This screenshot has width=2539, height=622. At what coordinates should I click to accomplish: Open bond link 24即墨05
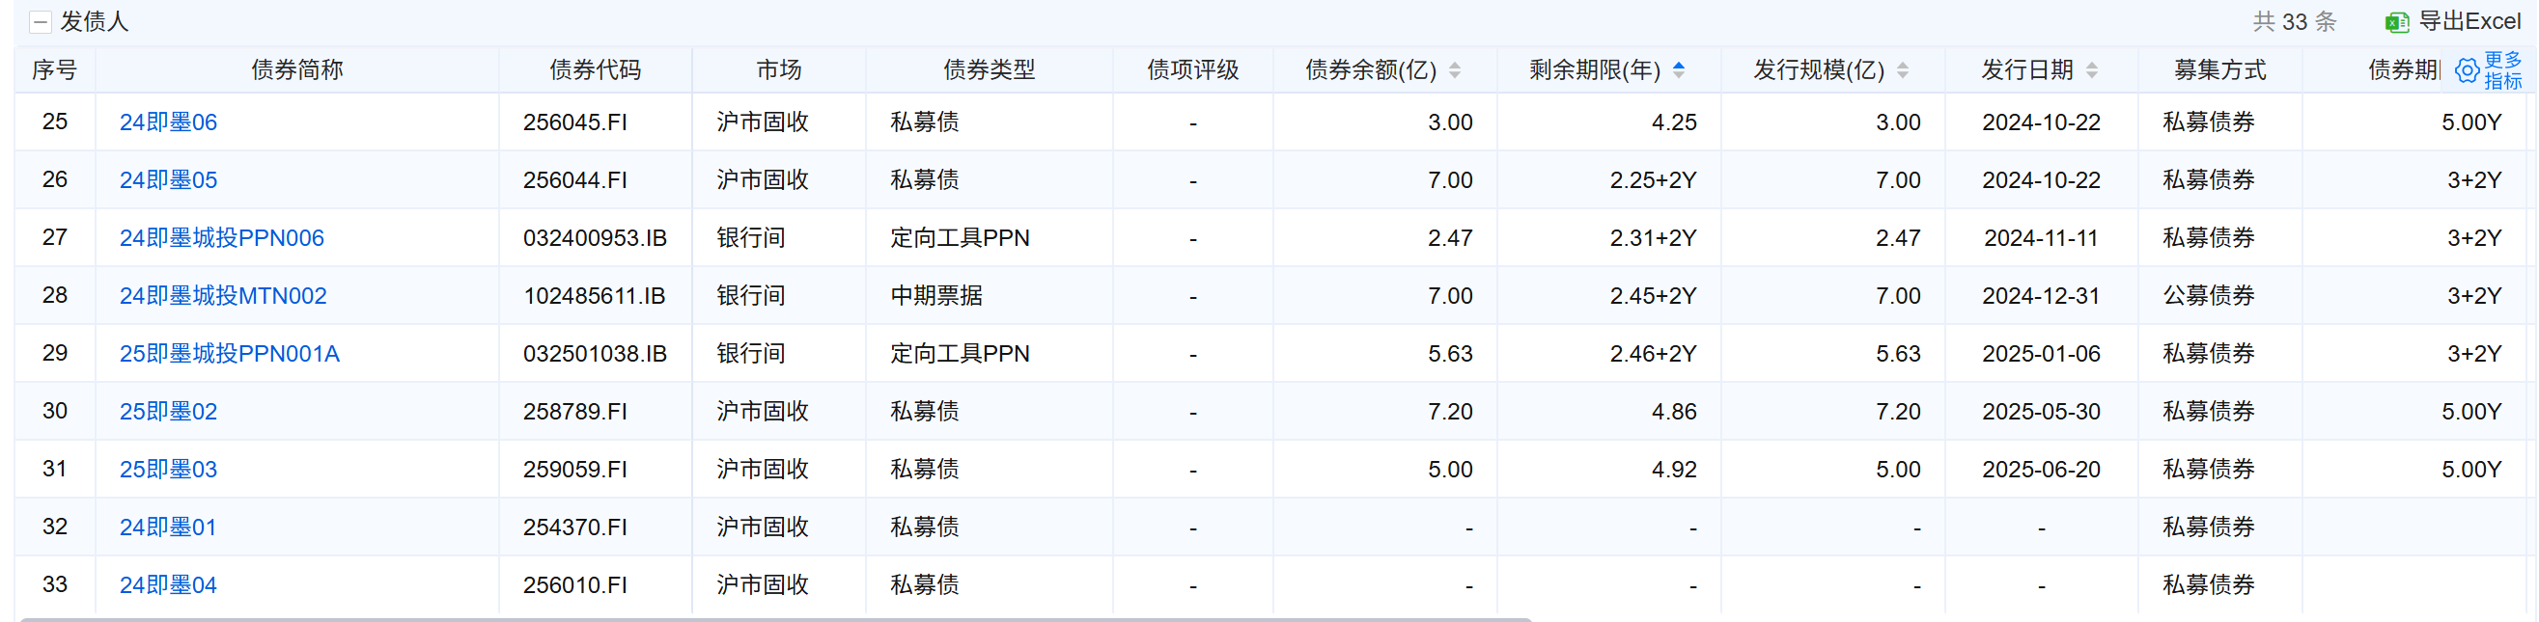point(169,180)
